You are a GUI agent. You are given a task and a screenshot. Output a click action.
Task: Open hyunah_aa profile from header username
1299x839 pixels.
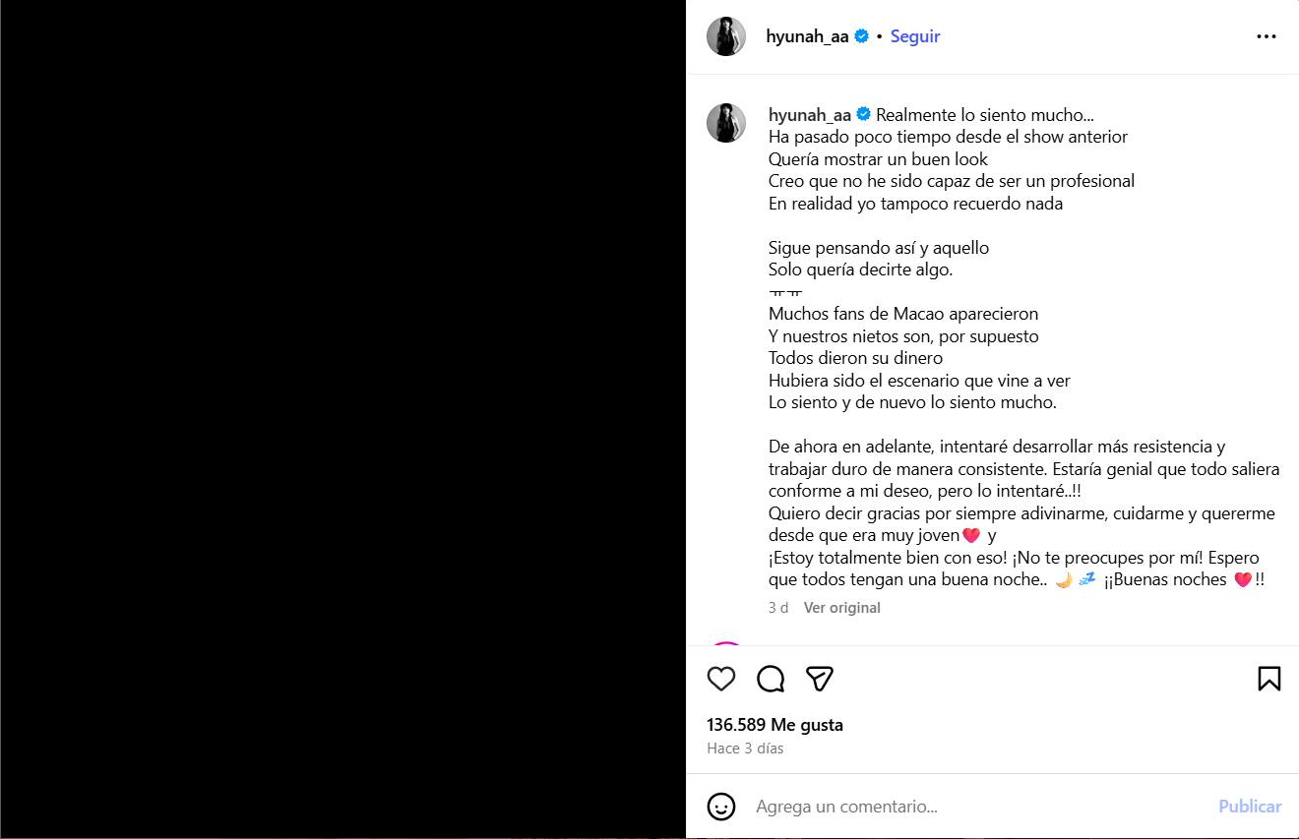point(807,36)
